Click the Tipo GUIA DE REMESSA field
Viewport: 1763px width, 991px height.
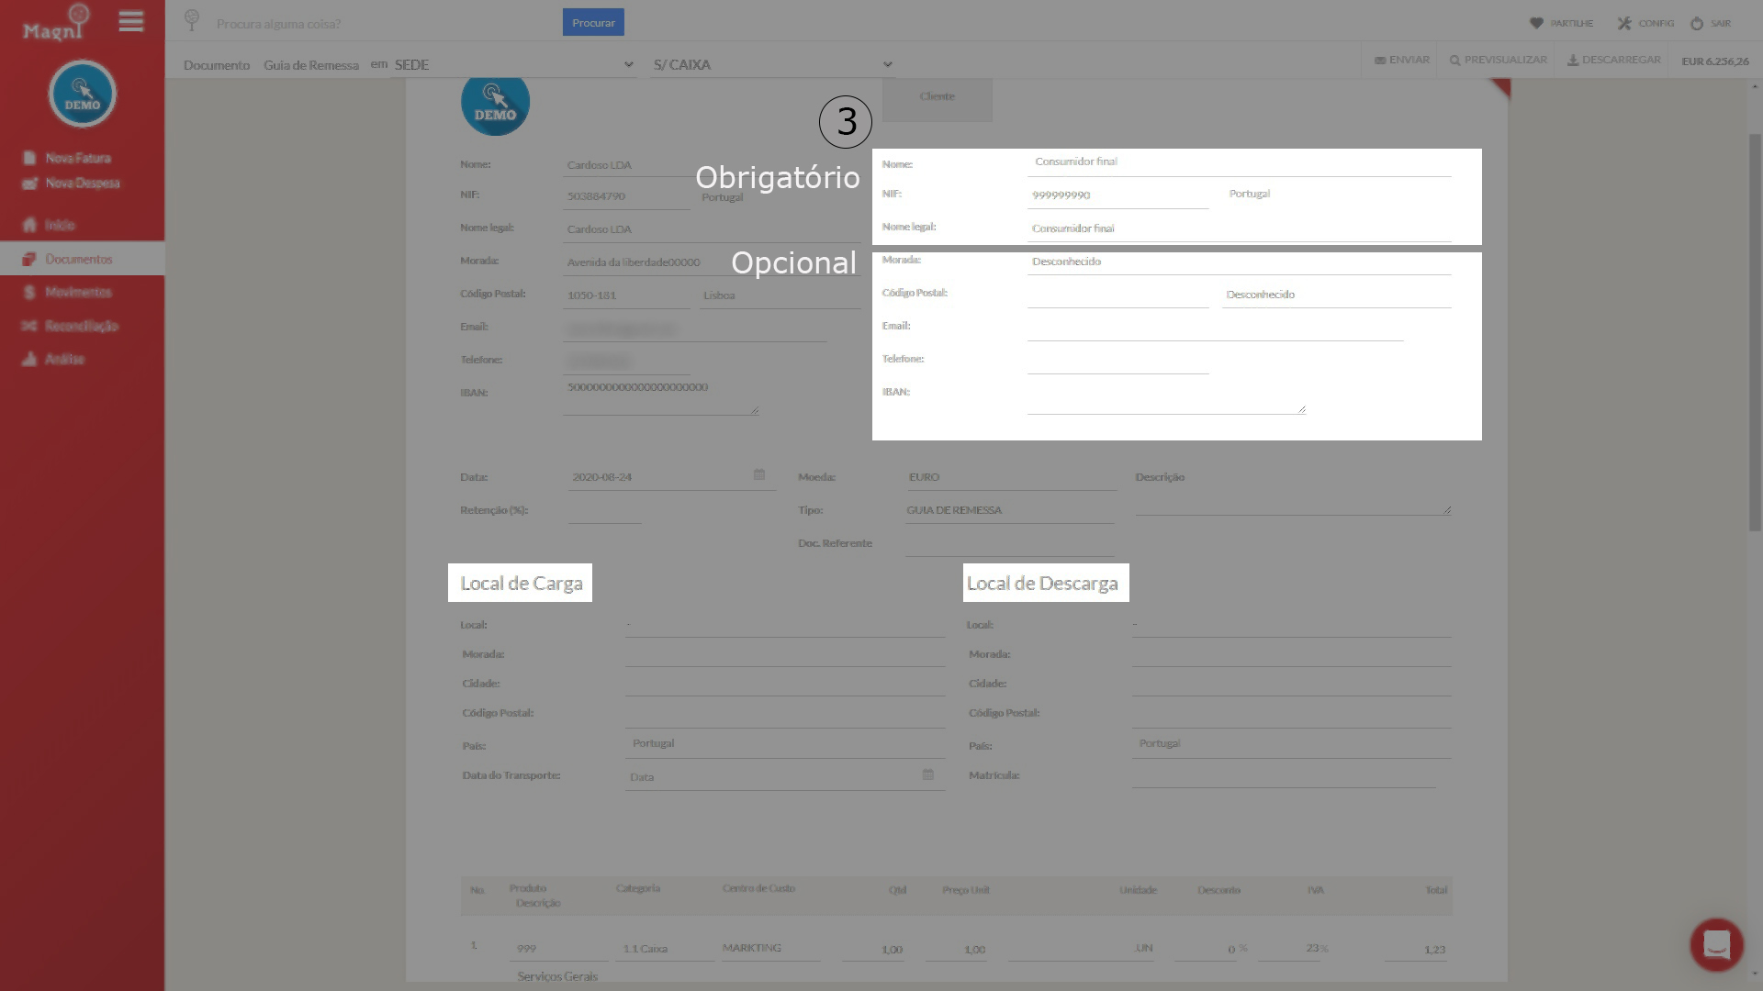click(x=1010, y=510)
